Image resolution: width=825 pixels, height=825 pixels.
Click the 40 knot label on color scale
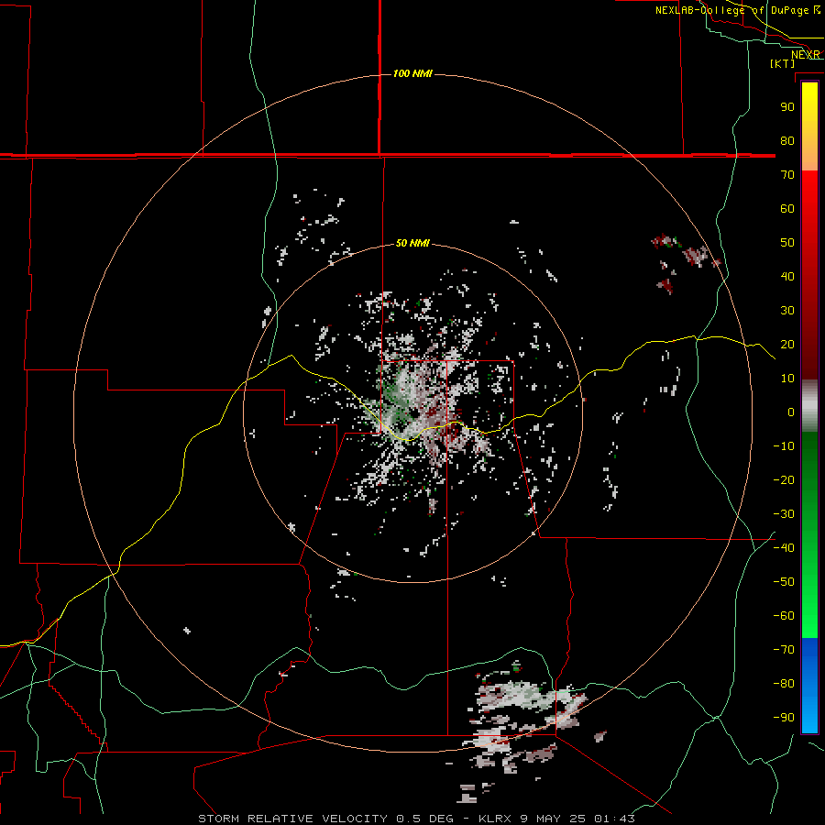point(787,276)
